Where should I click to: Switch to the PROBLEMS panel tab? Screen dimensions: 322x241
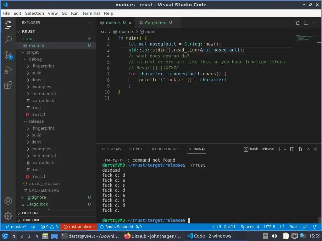pyautogui.click(x=112, y=149)
